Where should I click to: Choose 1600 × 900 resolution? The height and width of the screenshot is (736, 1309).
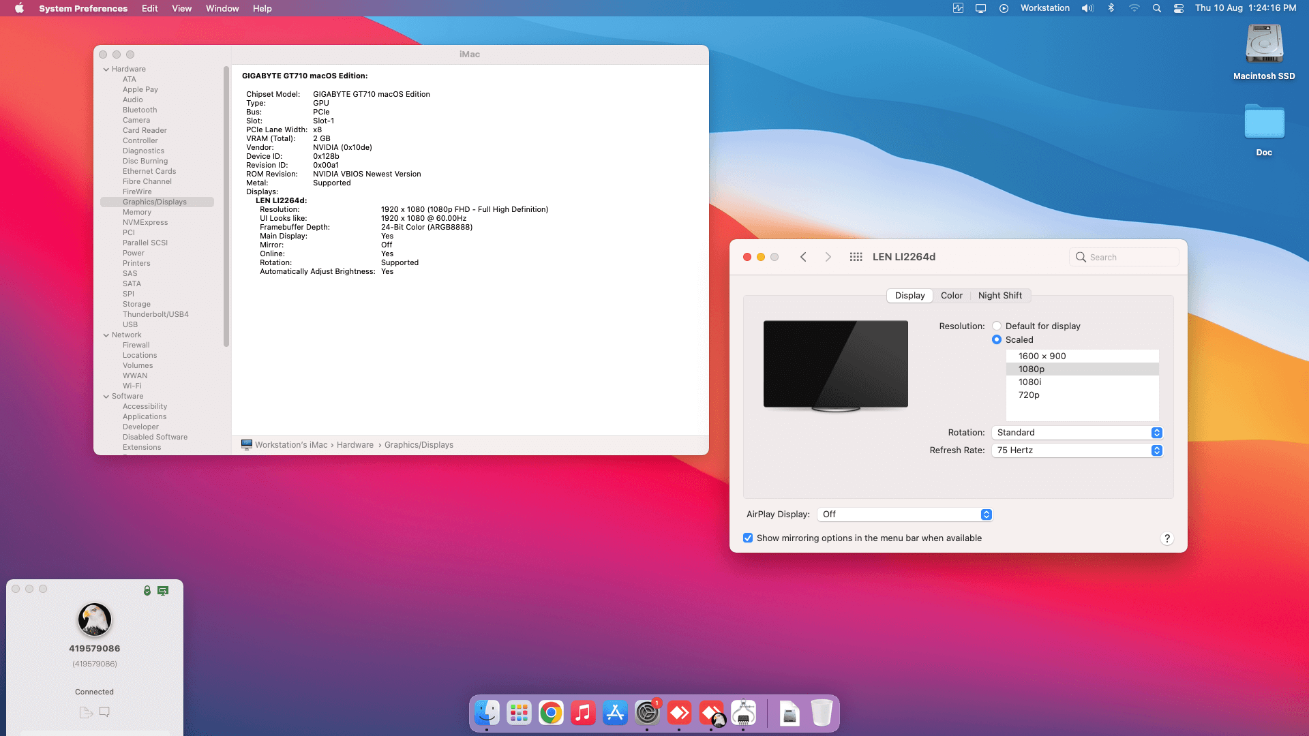coord(1082,356)
